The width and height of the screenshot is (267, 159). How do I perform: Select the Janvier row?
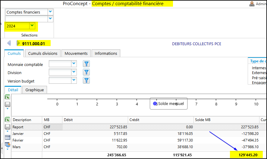139,134
